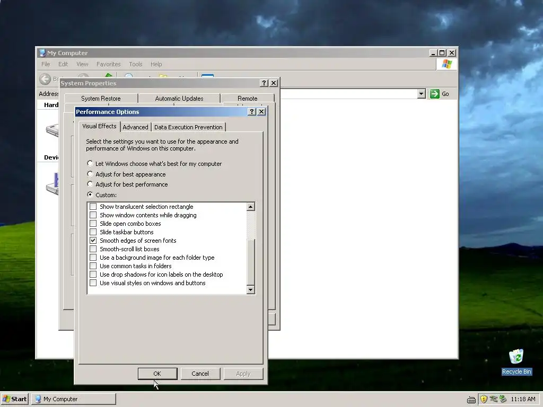Click the Back arrow in My Computer toolbar
The image size is (543, 407).
(45, 79)
